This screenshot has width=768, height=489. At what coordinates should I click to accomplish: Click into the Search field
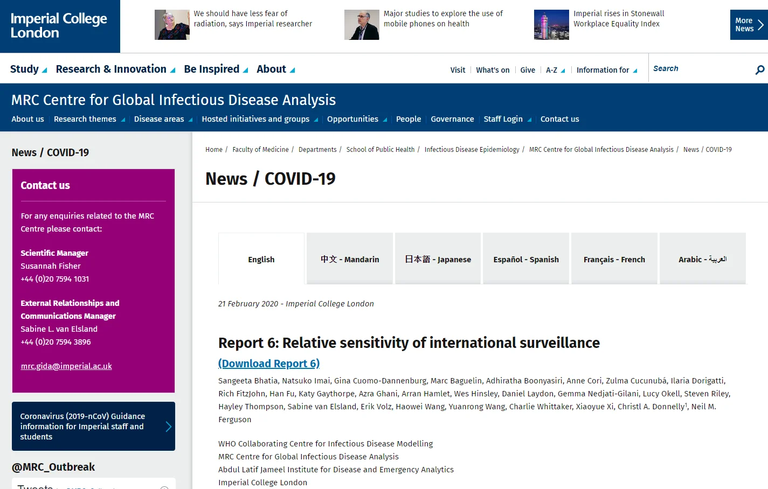pyautogui.click(x=701, y=68)
